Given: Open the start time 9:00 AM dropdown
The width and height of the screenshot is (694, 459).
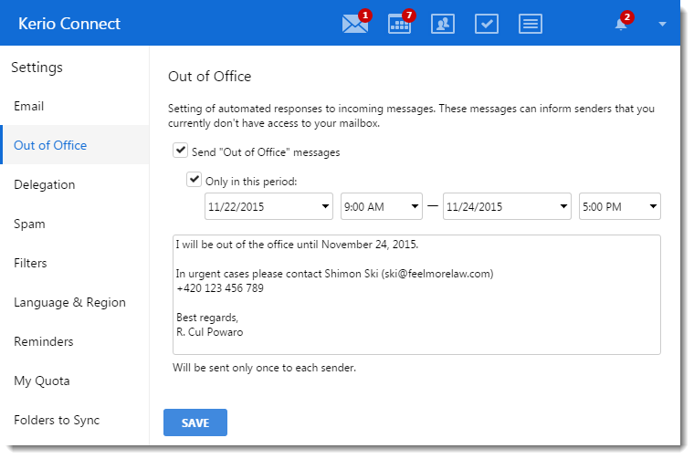Looking at the screenshot, I should point(381,206).
